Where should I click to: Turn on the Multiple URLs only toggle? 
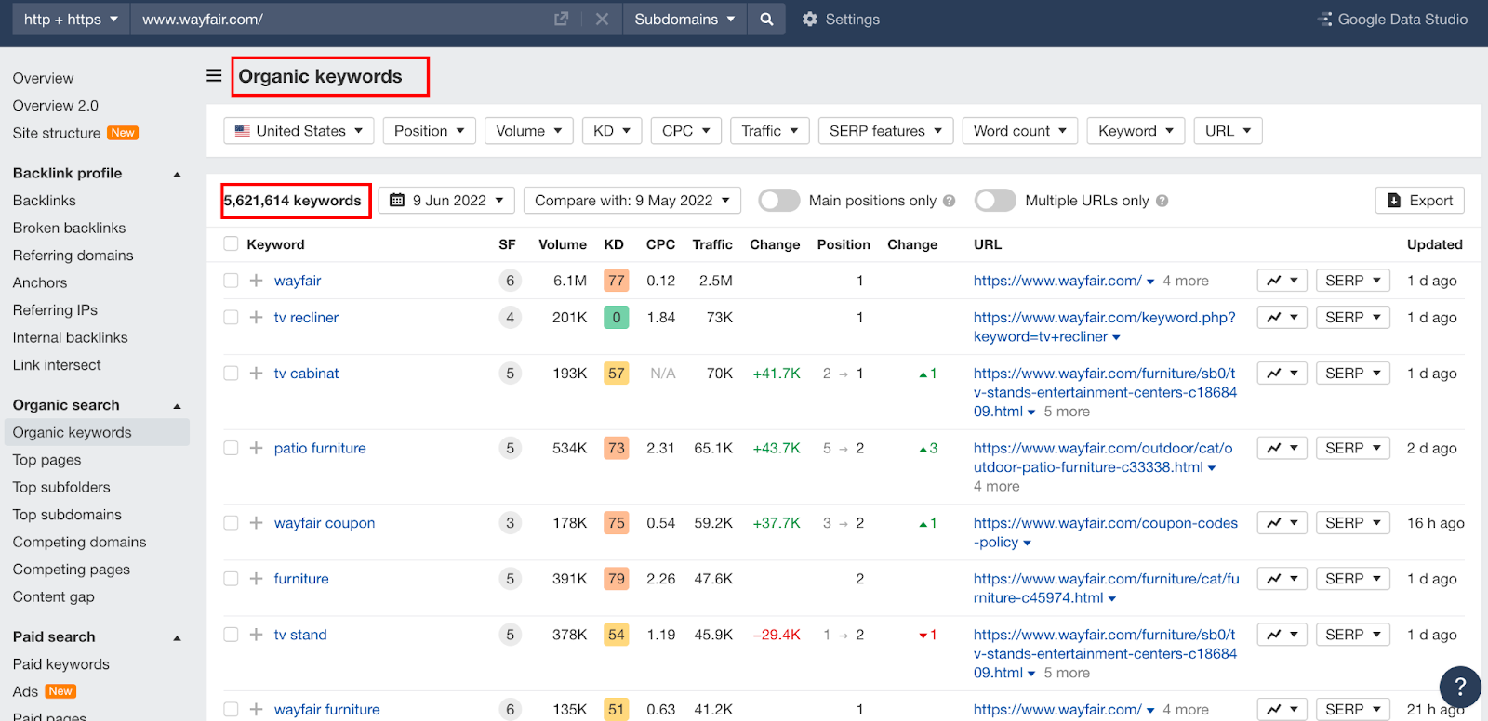(995, 201)
